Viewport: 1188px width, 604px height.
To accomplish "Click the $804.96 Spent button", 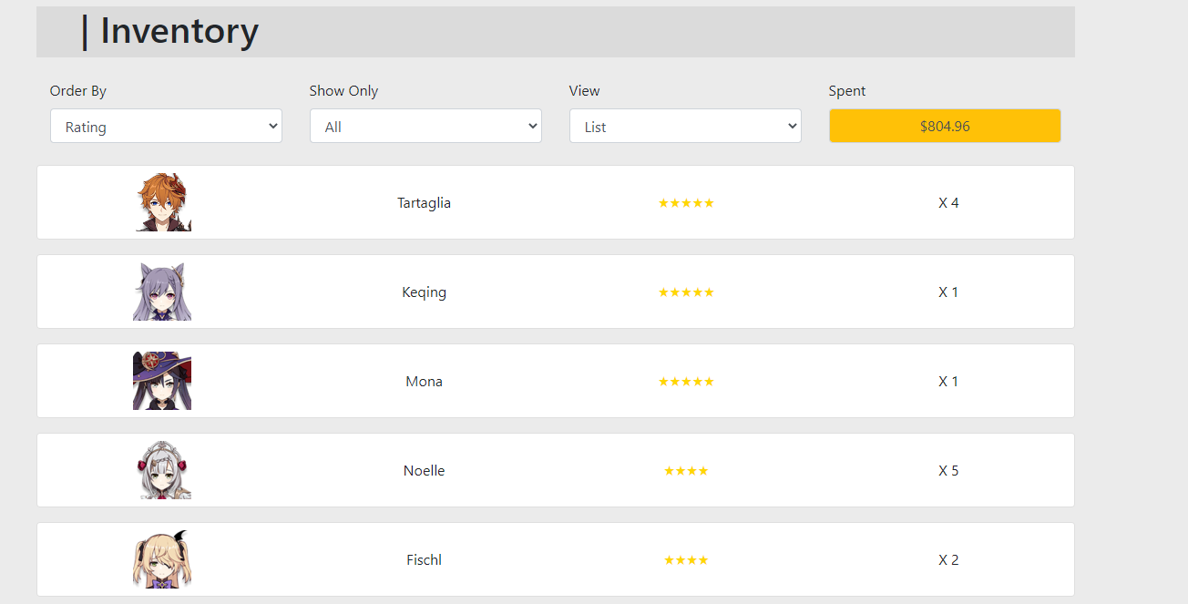I will 945,127.
